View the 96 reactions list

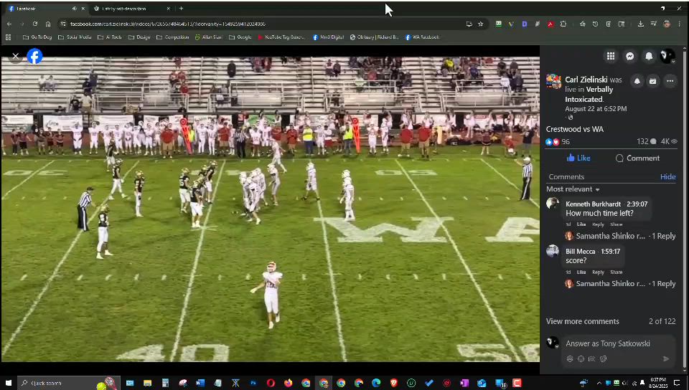(x=558, y=142)
